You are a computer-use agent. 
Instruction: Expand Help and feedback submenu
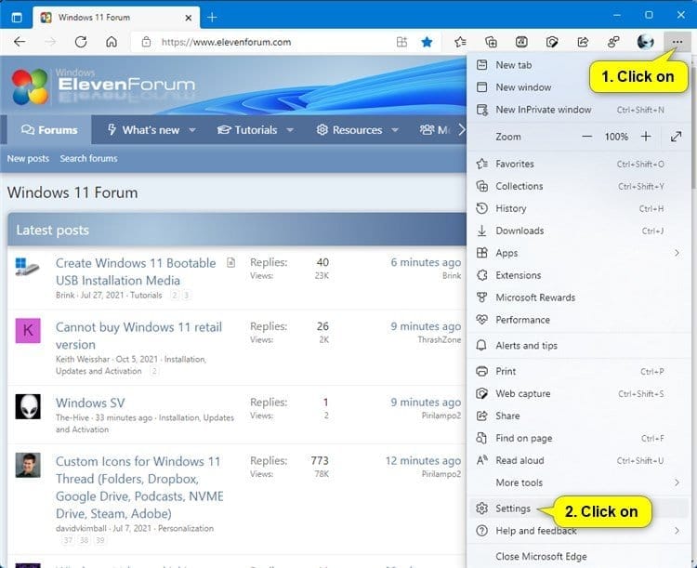(579, 531)
